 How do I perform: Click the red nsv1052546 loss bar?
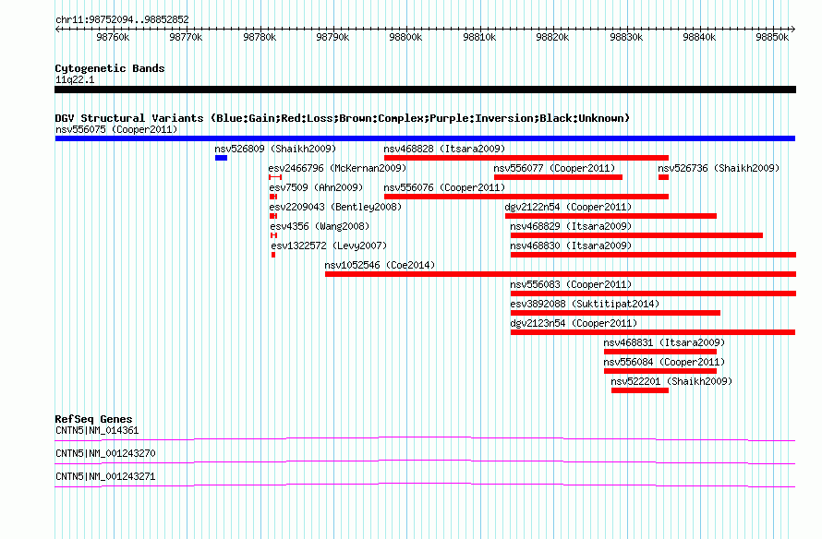coord(561,274)
